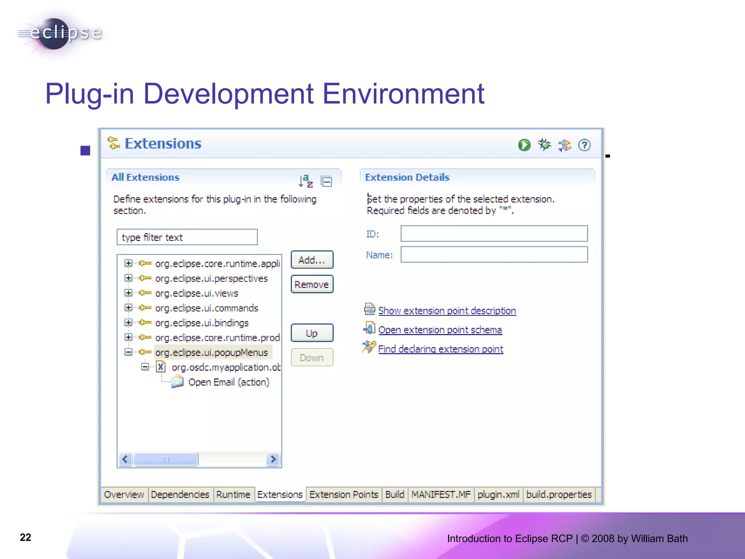
Task: Open Show extension point description link
Action: (x=447, y=310)
